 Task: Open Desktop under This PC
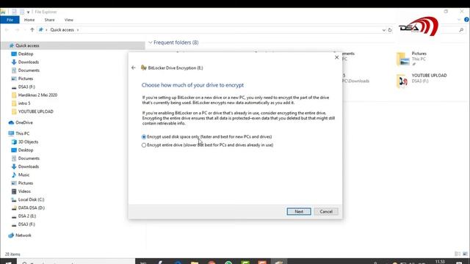(x=26, y=150)
